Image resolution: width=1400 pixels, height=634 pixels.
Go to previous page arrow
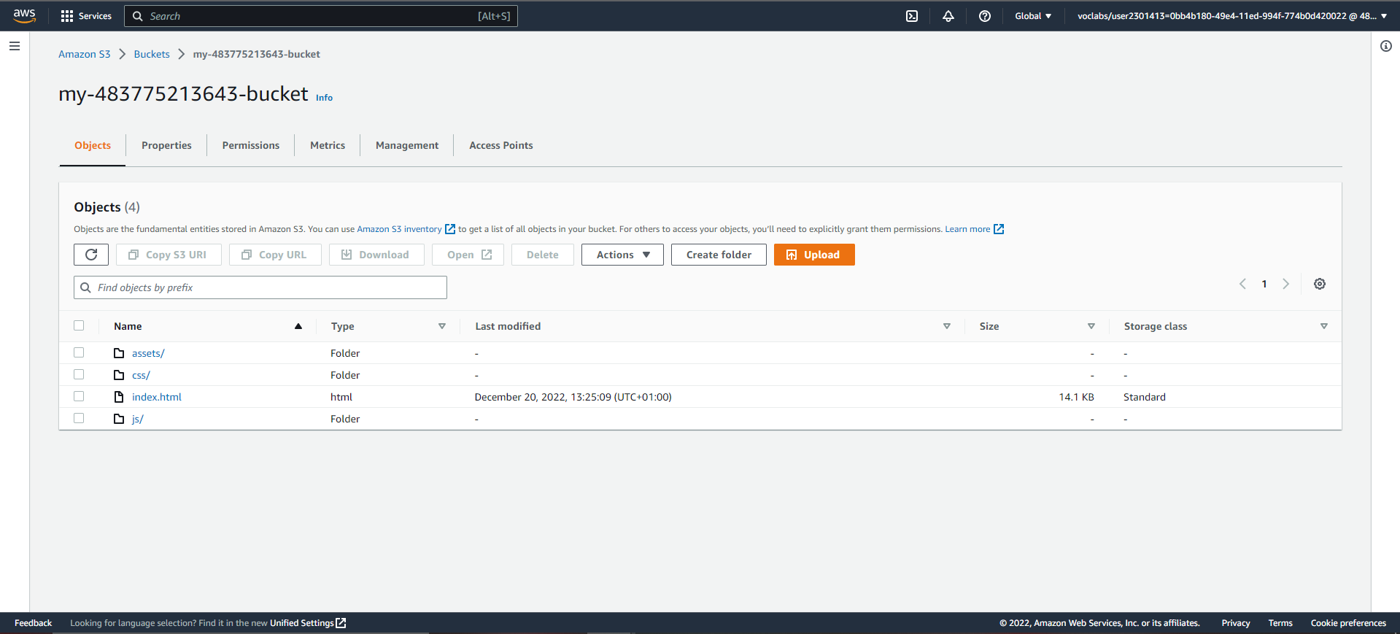coord(1242,284)
